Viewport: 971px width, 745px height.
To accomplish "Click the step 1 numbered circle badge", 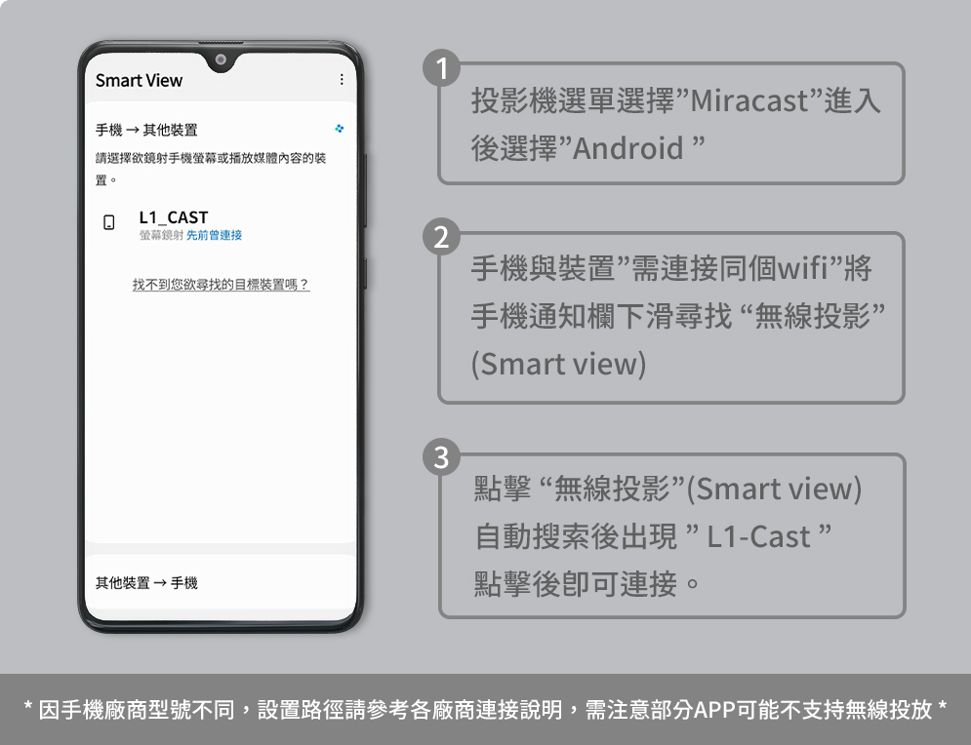I will (x=442, y=68).
